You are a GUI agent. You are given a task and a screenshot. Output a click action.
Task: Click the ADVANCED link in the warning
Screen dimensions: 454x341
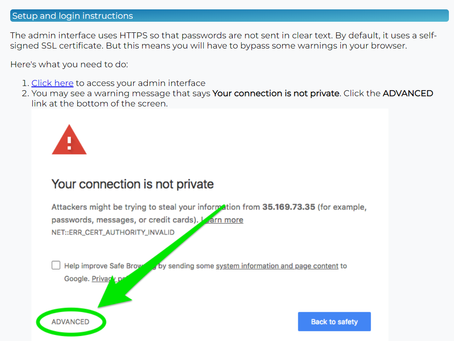coord(70,322)
